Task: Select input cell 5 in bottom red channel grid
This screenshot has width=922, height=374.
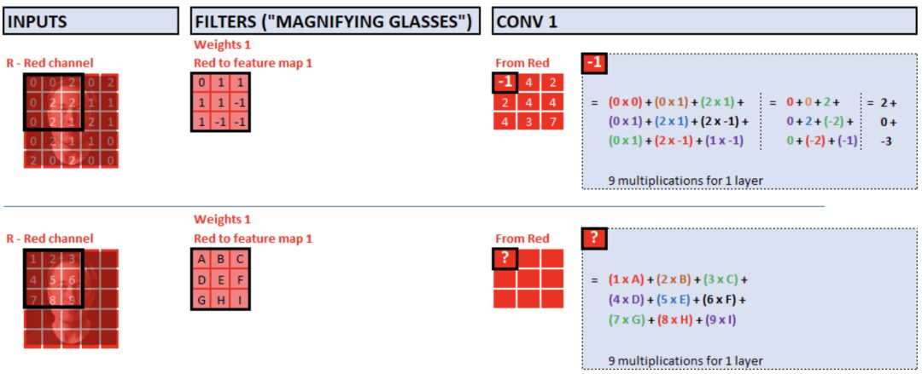Action: (52, 279)
